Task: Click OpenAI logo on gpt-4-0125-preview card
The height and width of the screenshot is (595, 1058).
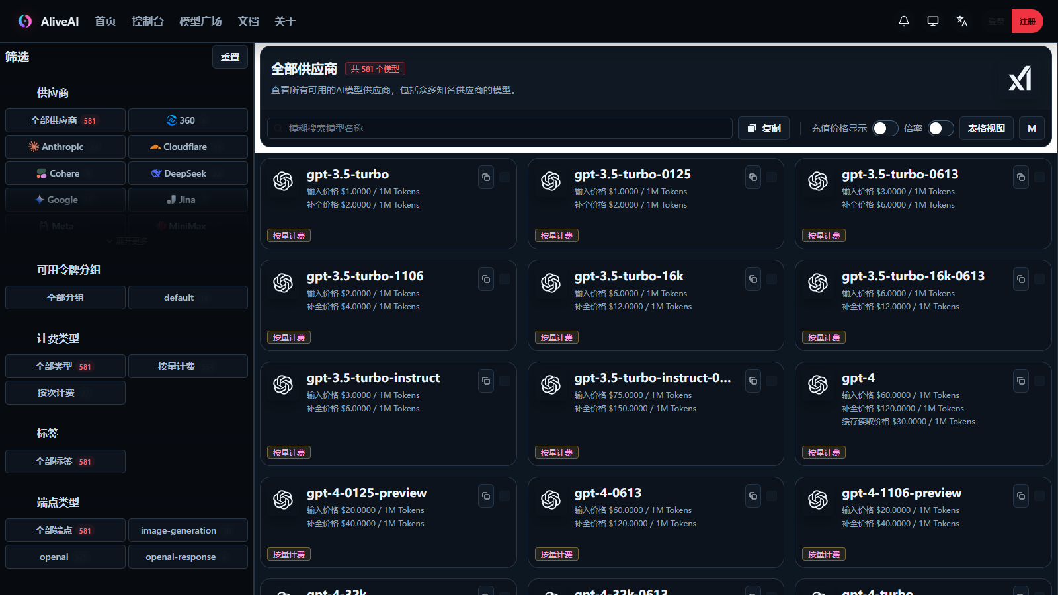Action: [283, 500]
